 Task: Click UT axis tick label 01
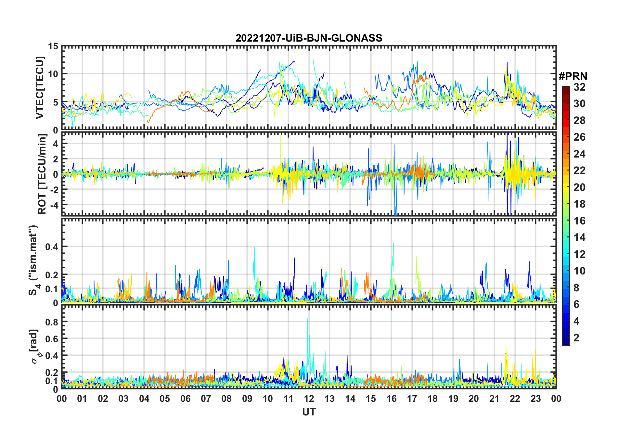coord(82,399)
